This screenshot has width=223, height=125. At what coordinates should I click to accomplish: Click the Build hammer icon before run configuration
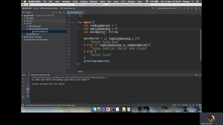click(153, 8)
